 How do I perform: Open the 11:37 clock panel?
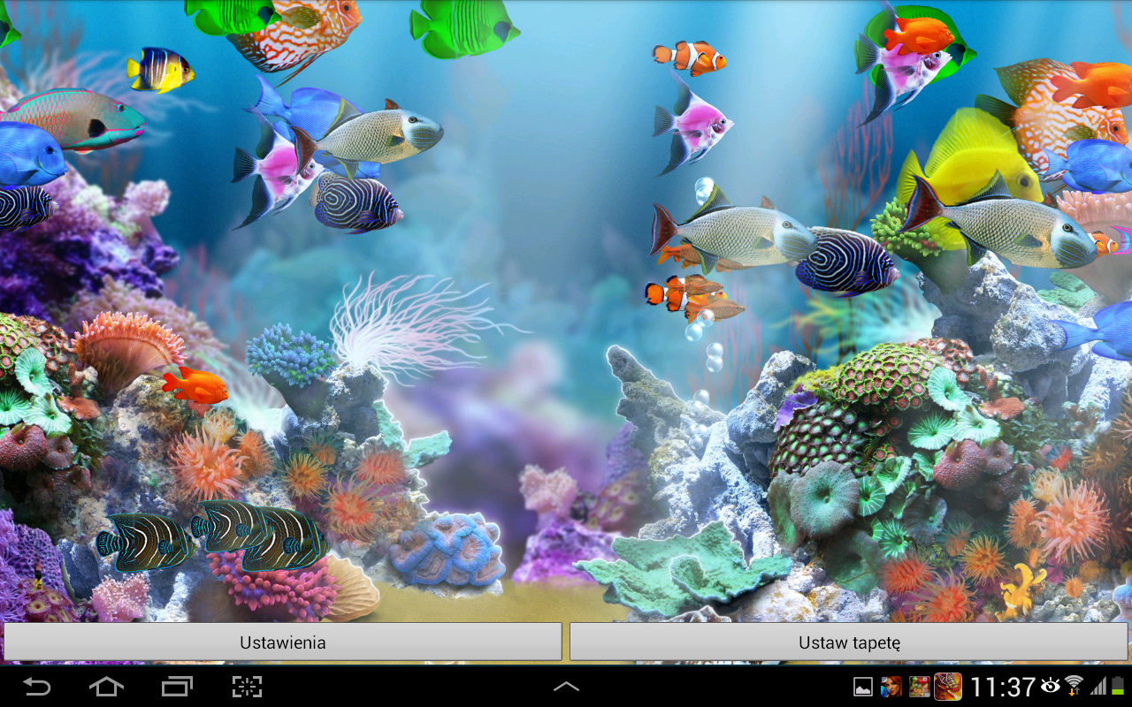pos(1002,687)
